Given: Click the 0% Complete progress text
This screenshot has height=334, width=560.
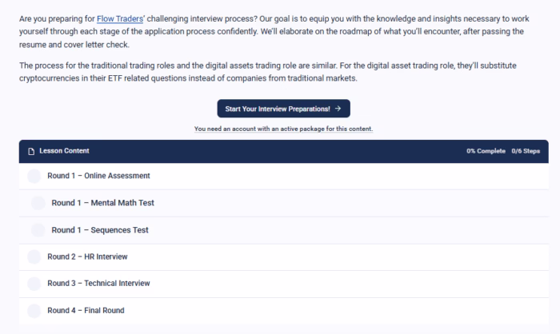Looking at the screenshot, I should click(x=486, y=151).
